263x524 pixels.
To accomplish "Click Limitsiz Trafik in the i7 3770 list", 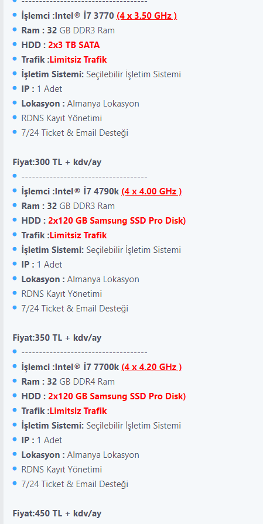I will 78,60.
